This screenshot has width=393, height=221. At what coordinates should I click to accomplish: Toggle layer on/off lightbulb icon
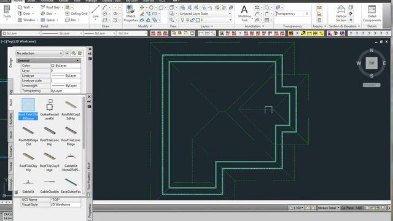182,20
